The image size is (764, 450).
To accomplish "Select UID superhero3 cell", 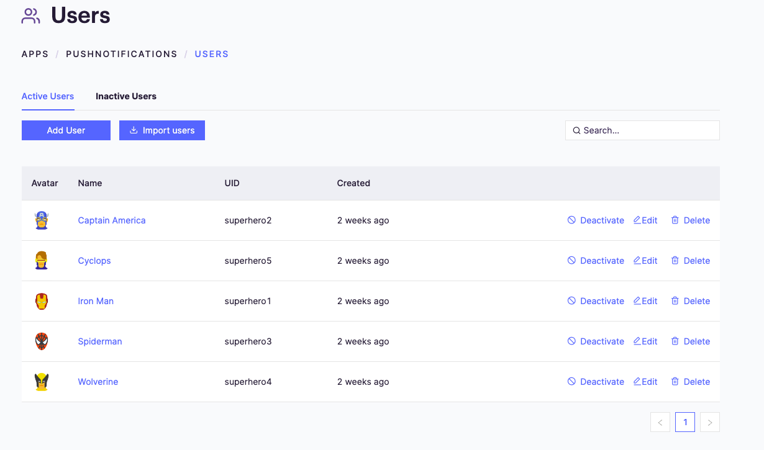I will (x=248, y=341).
